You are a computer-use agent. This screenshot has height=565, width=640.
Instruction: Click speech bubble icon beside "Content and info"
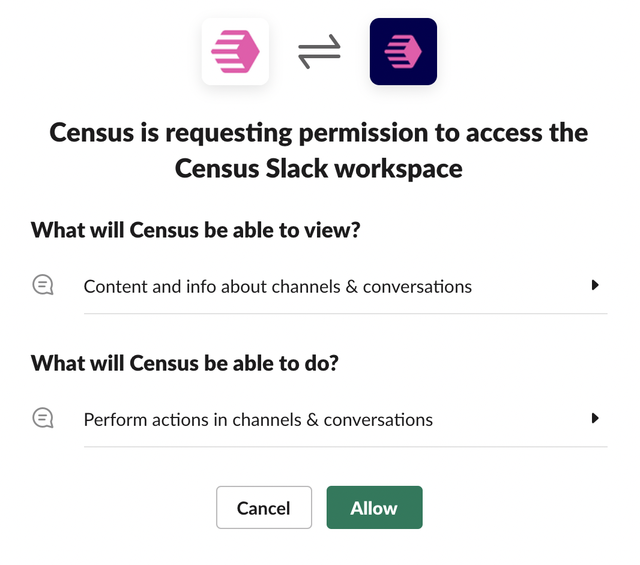tap(43, 285)
